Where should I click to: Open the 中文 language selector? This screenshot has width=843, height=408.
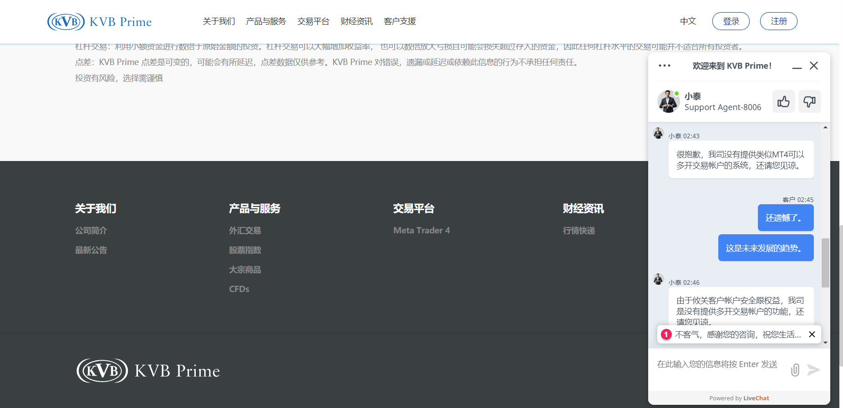[x=688, y=21]
